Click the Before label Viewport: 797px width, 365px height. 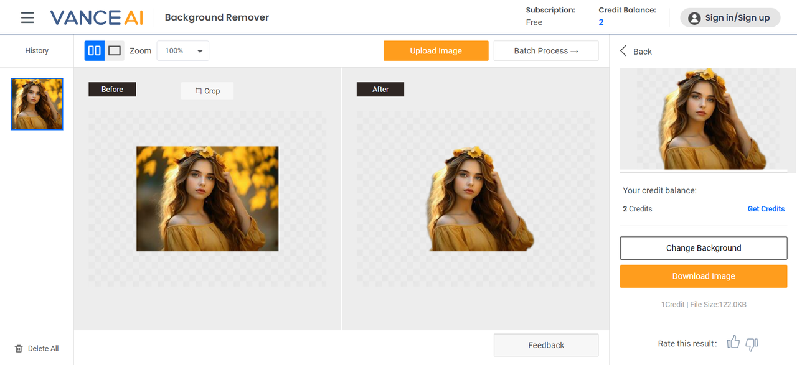point(112,90)
